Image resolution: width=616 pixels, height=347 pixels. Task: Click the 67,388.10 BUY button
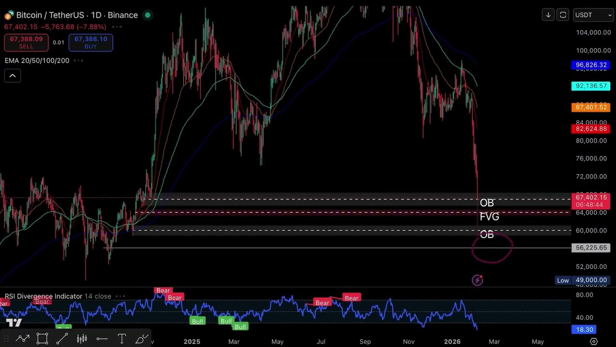90,42
